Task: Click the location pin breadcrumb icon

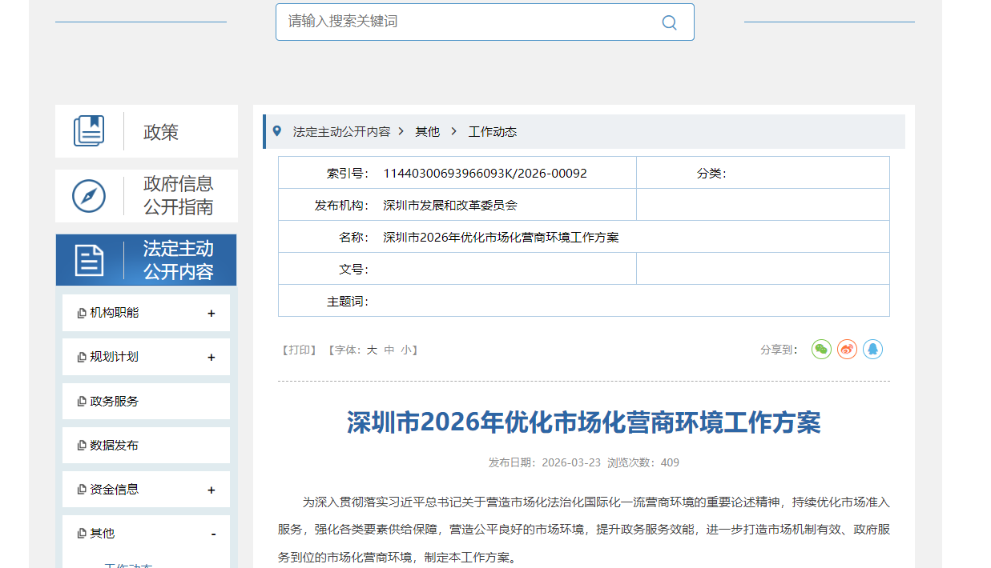Action: (277, 131)
